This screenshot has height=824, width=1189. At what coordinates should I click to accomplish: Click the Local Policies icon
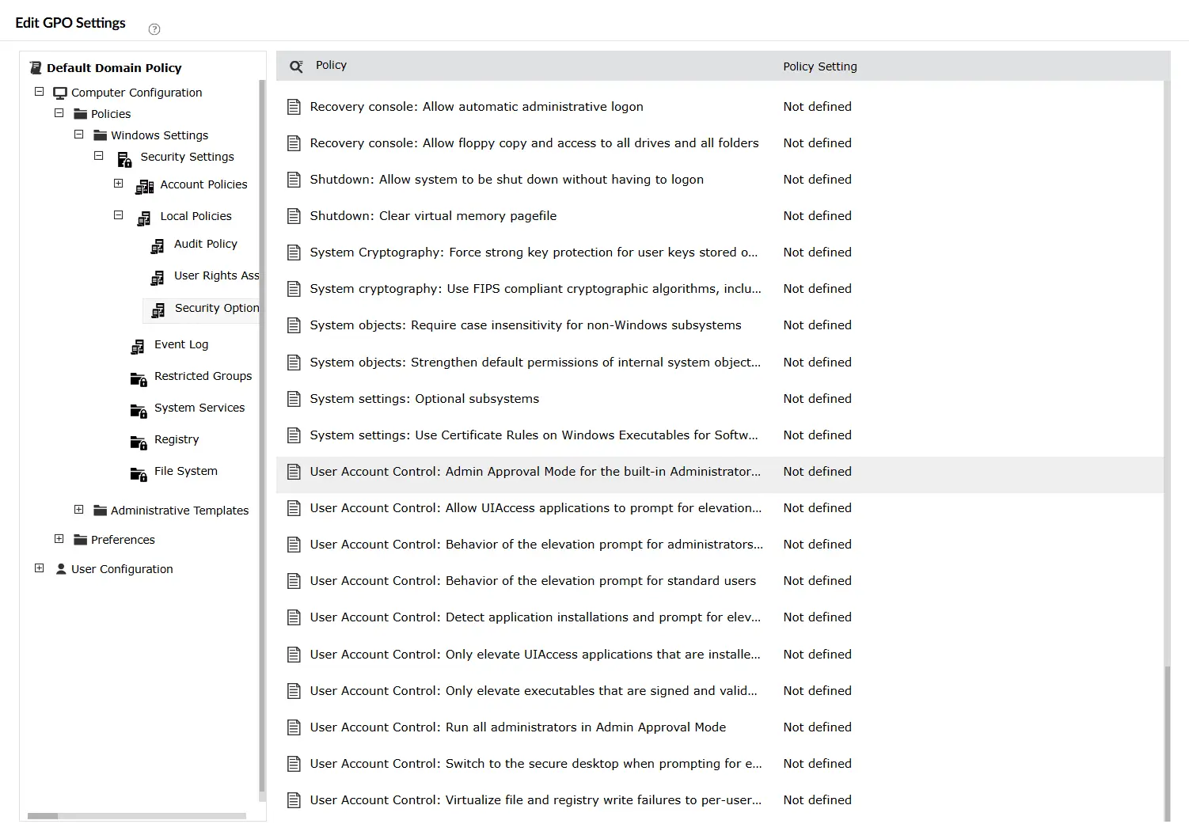point(144,218)
